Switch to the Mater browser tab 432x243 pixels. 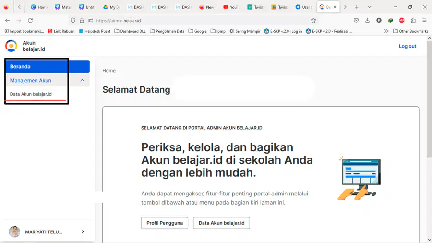[63, 7]
